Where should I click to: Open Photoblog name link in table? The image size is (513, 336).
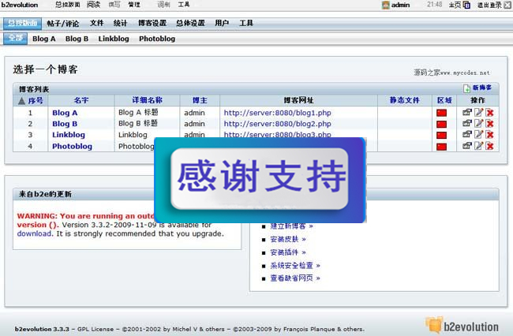tap(72, 147)
